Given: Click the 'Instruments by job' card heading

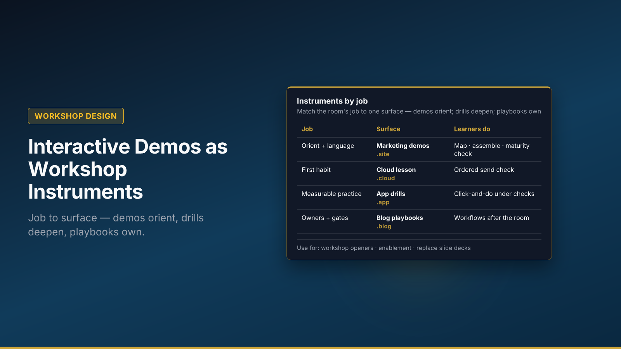Looking at the screenshot, I should 332,101.
